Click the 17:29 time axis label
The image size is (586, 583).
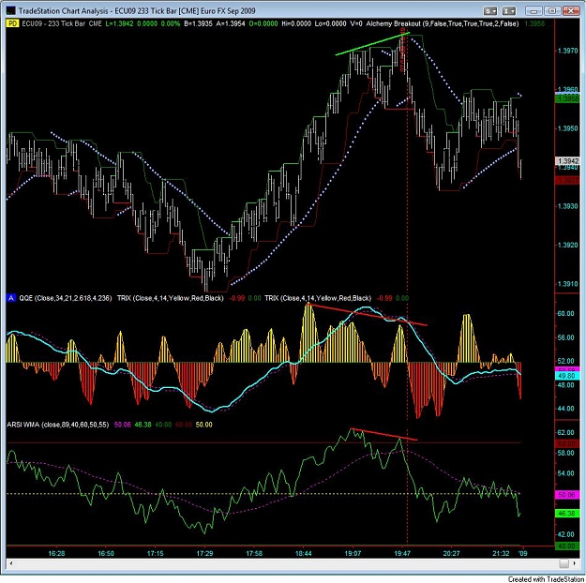(x=204, y=553)
